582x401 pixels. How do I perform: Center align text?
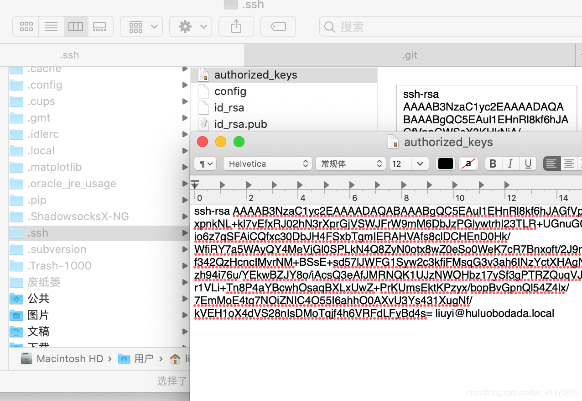coord(568,164)
